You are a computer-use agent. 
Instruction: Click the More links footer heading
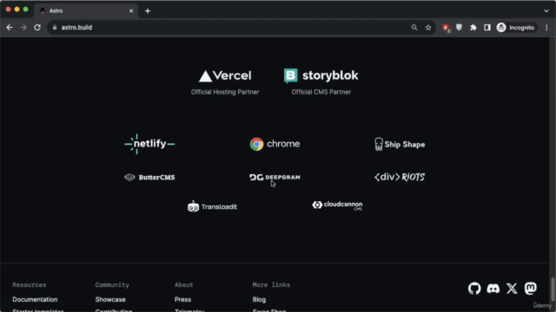tap(271, 285)
